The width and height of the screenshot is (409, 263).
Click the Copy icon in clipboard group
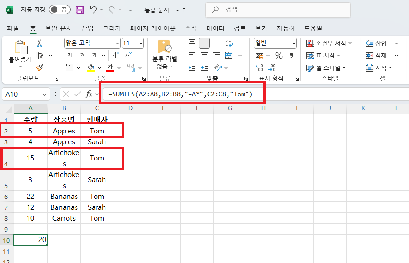click(39, 56)
